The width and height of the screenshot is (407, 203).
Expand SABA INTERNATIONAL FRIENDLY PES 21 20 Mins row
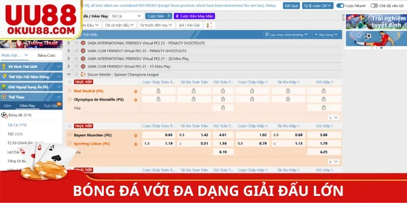tap(69, 58)
